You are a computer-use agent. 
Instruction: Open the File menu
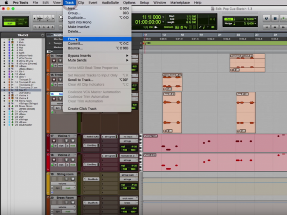(x=35, y=2)
